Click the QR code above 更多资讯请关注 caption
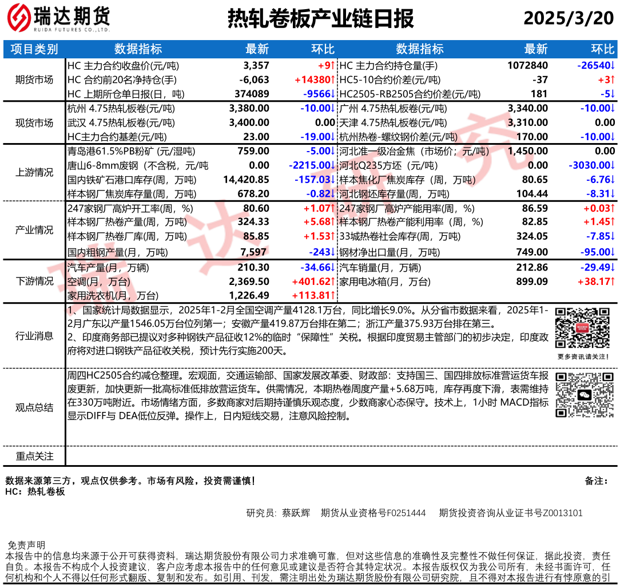 pyautogui.click(x=579, y=328)
